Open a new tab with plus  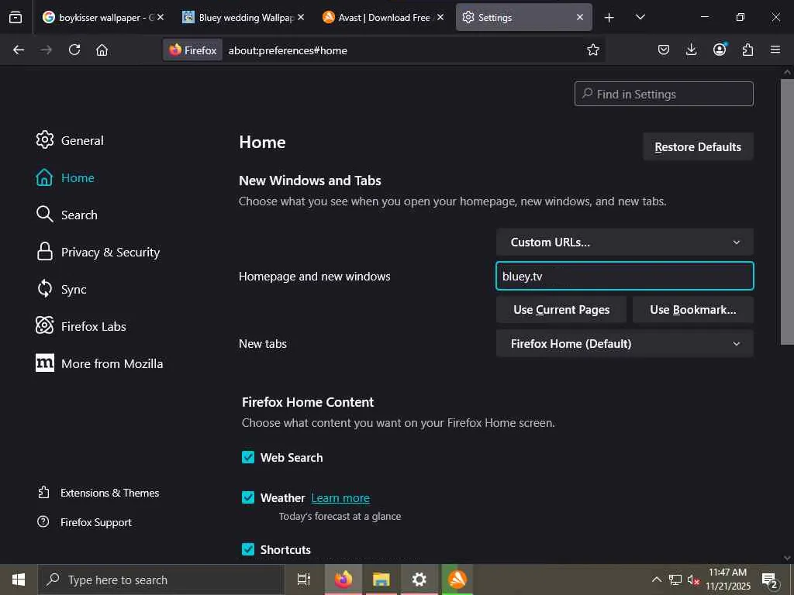point(609,17)
